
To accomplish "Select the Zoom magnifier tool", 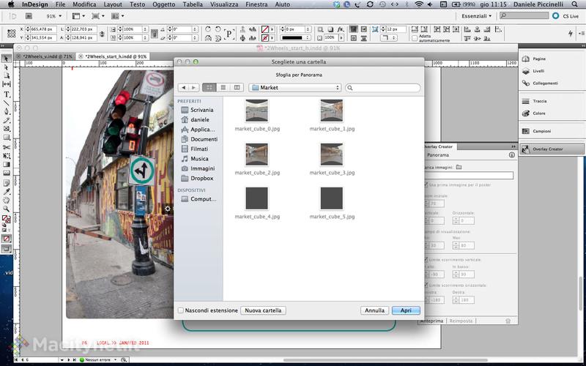I will 7,208.
